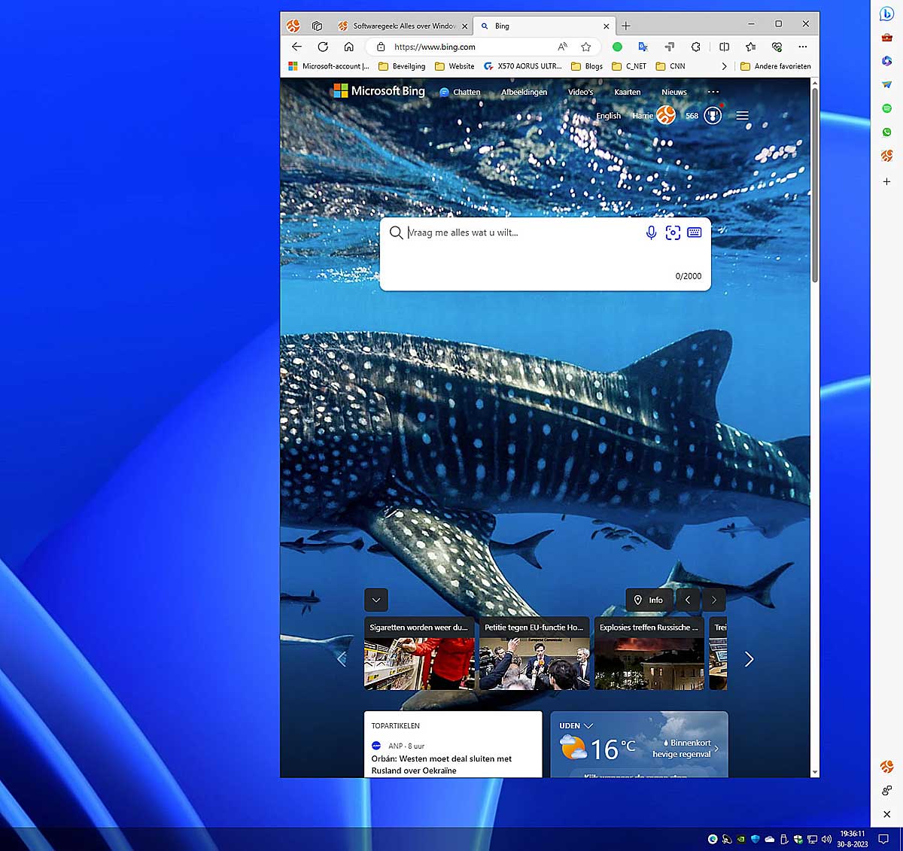Open the Sigaretten worden weer du... news card
Viewport: 903px width, 851px height.
click(x=419, y=654)
